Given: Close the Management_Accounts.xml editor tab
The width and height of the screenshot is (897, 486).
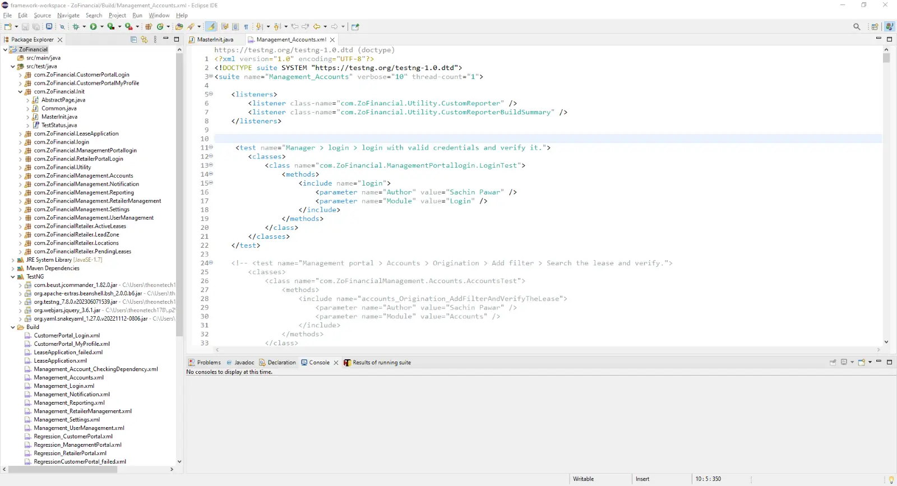Looking at the screenshot, I should pyautogui.click(x=332, y=40).
